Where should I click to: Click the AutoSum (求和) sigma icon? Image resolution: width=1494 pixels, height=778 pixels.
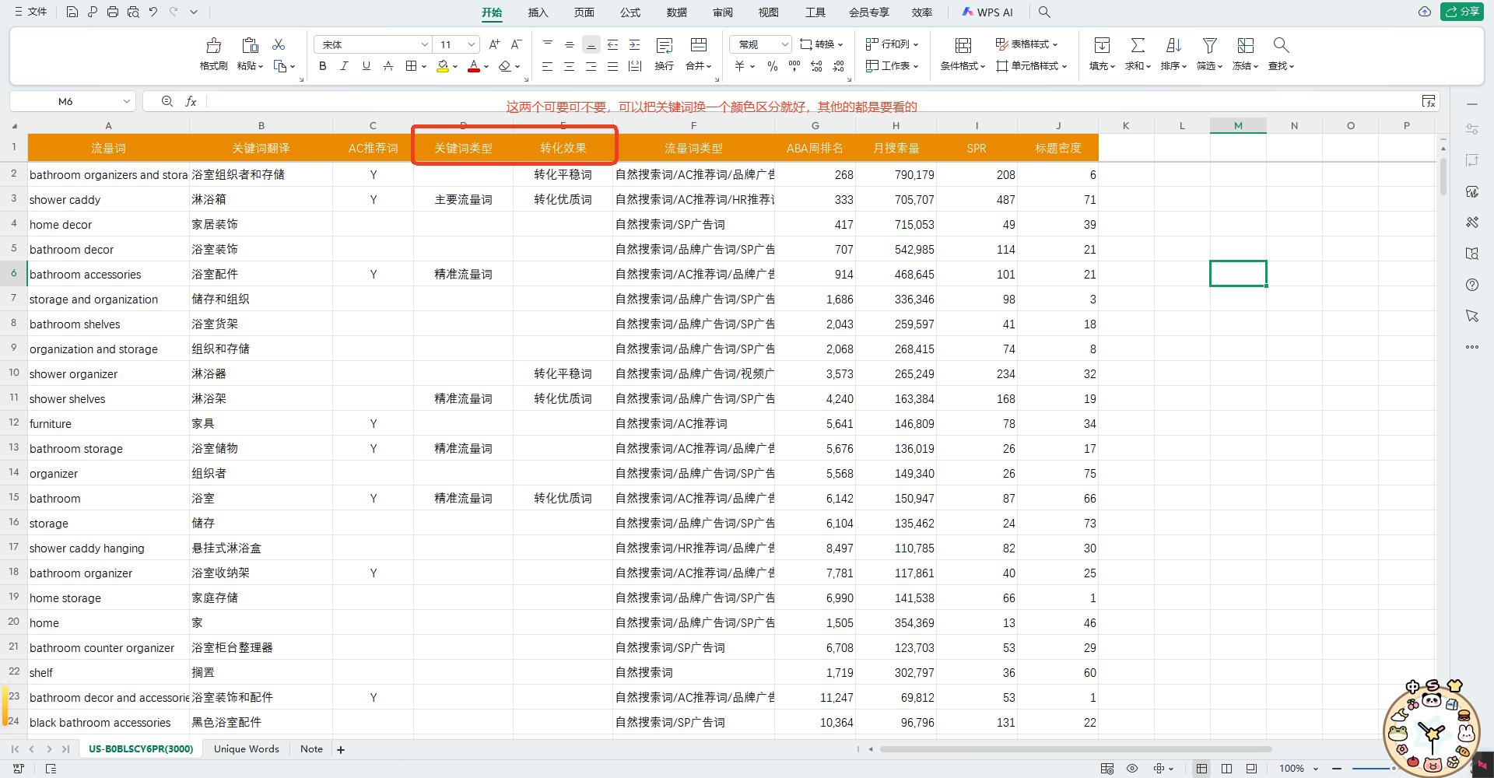(x=1138, y=45)
